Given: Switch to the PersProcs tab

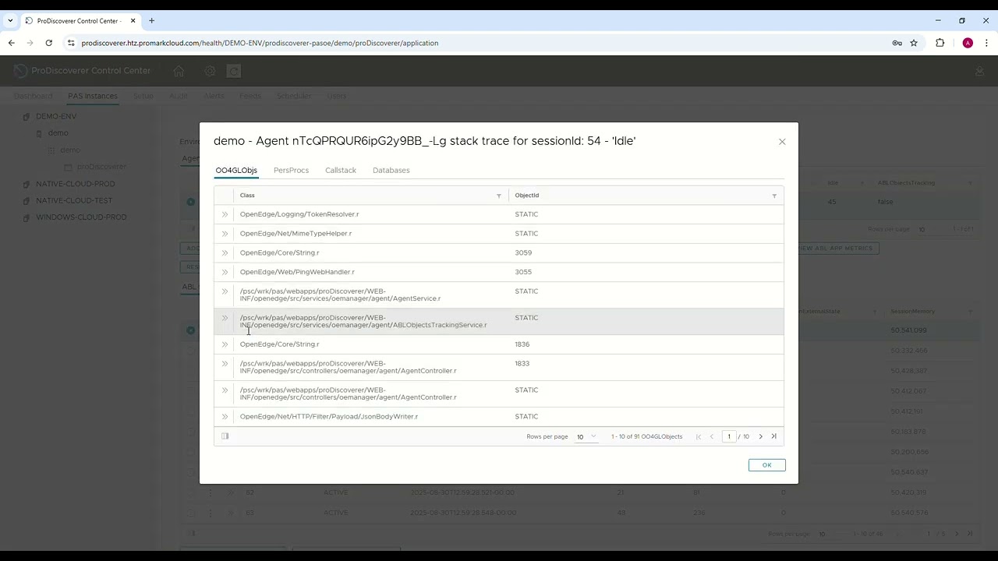Looking at the screenshot, I should click(x=291, y=170).
